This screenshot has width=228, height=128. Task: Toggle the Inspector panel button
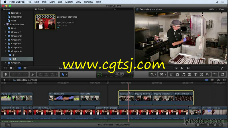pos(215,75)
